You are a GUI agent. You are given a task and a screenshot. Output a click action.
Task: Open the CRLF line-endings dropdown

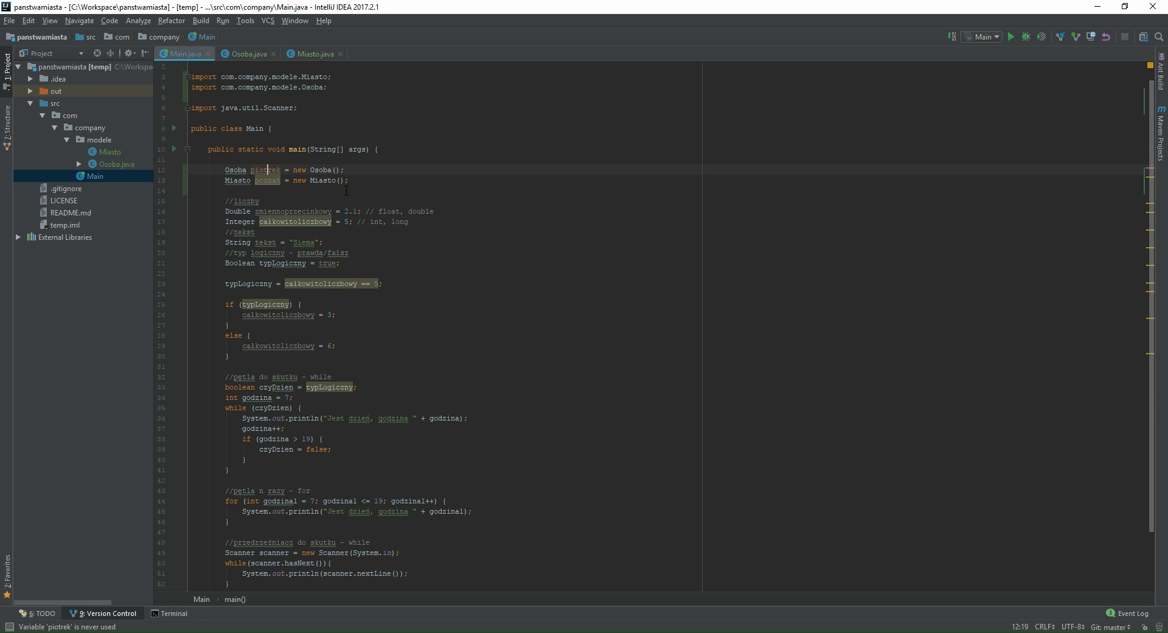click(x=1045, y=627)
